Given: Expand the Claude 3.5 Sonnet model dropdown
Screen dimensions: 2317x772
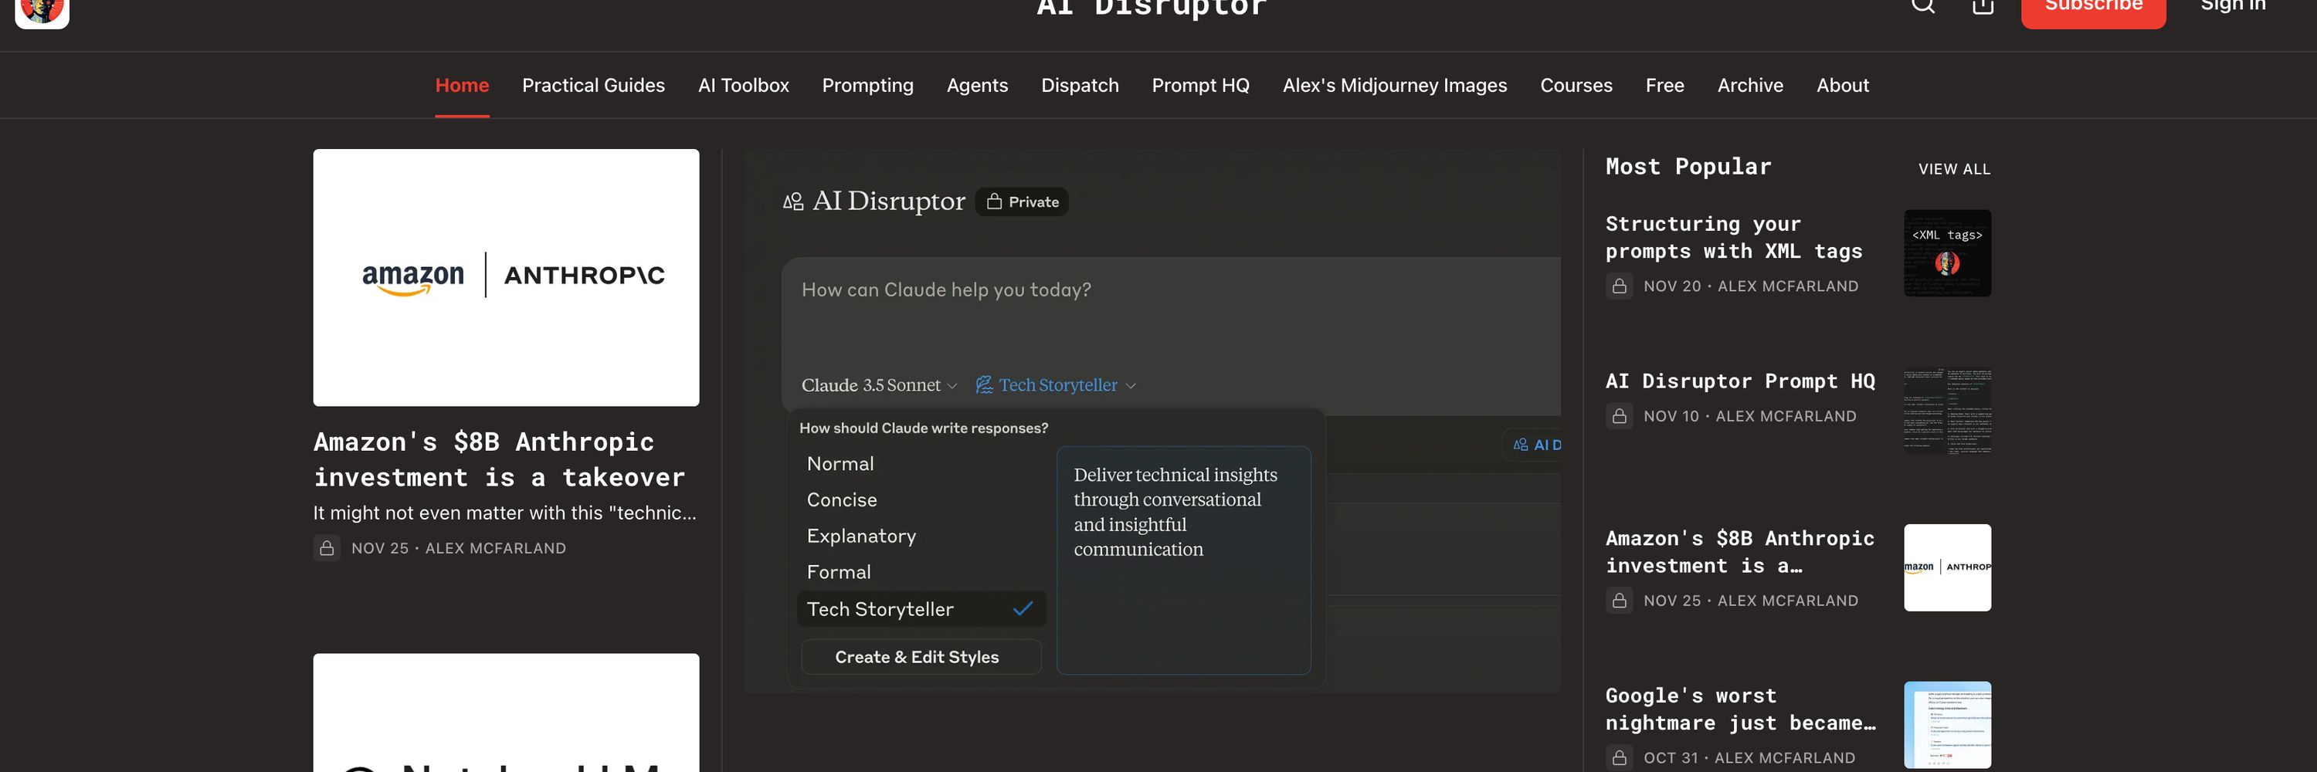Looking at the screenshot, I should point(879,384).
